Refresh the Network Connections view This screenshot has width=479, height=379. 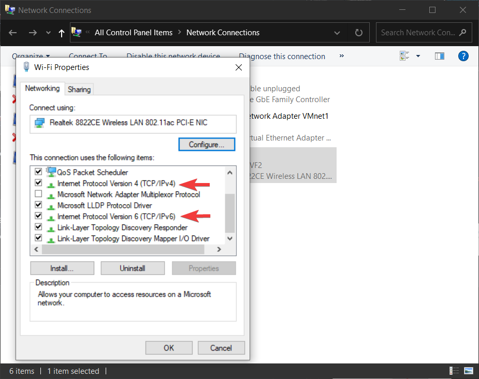(x=359, y=33)
